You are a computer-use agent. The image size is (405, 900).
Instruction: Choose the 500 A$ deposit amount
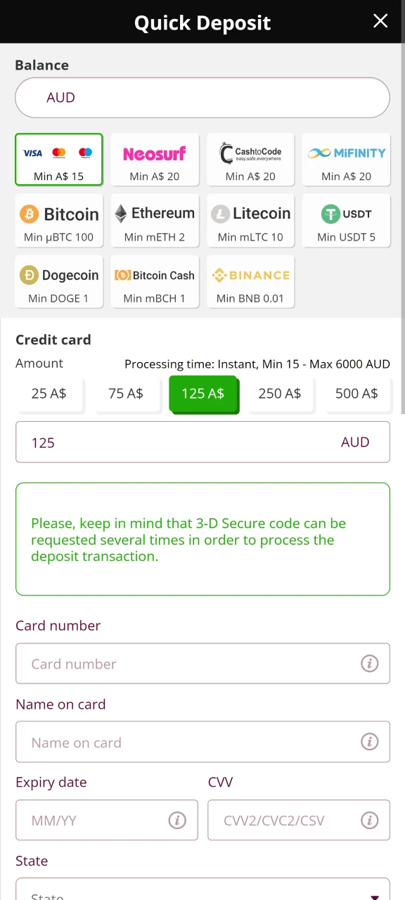pyautogui.click(x=356, y=394)
